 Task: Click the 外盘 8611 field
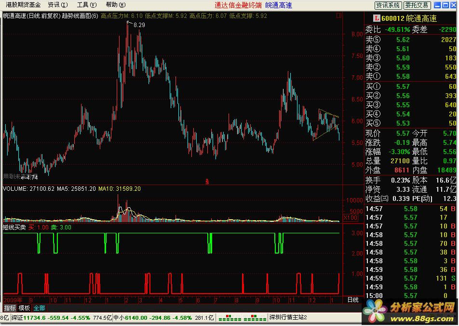tap(388, 170)
